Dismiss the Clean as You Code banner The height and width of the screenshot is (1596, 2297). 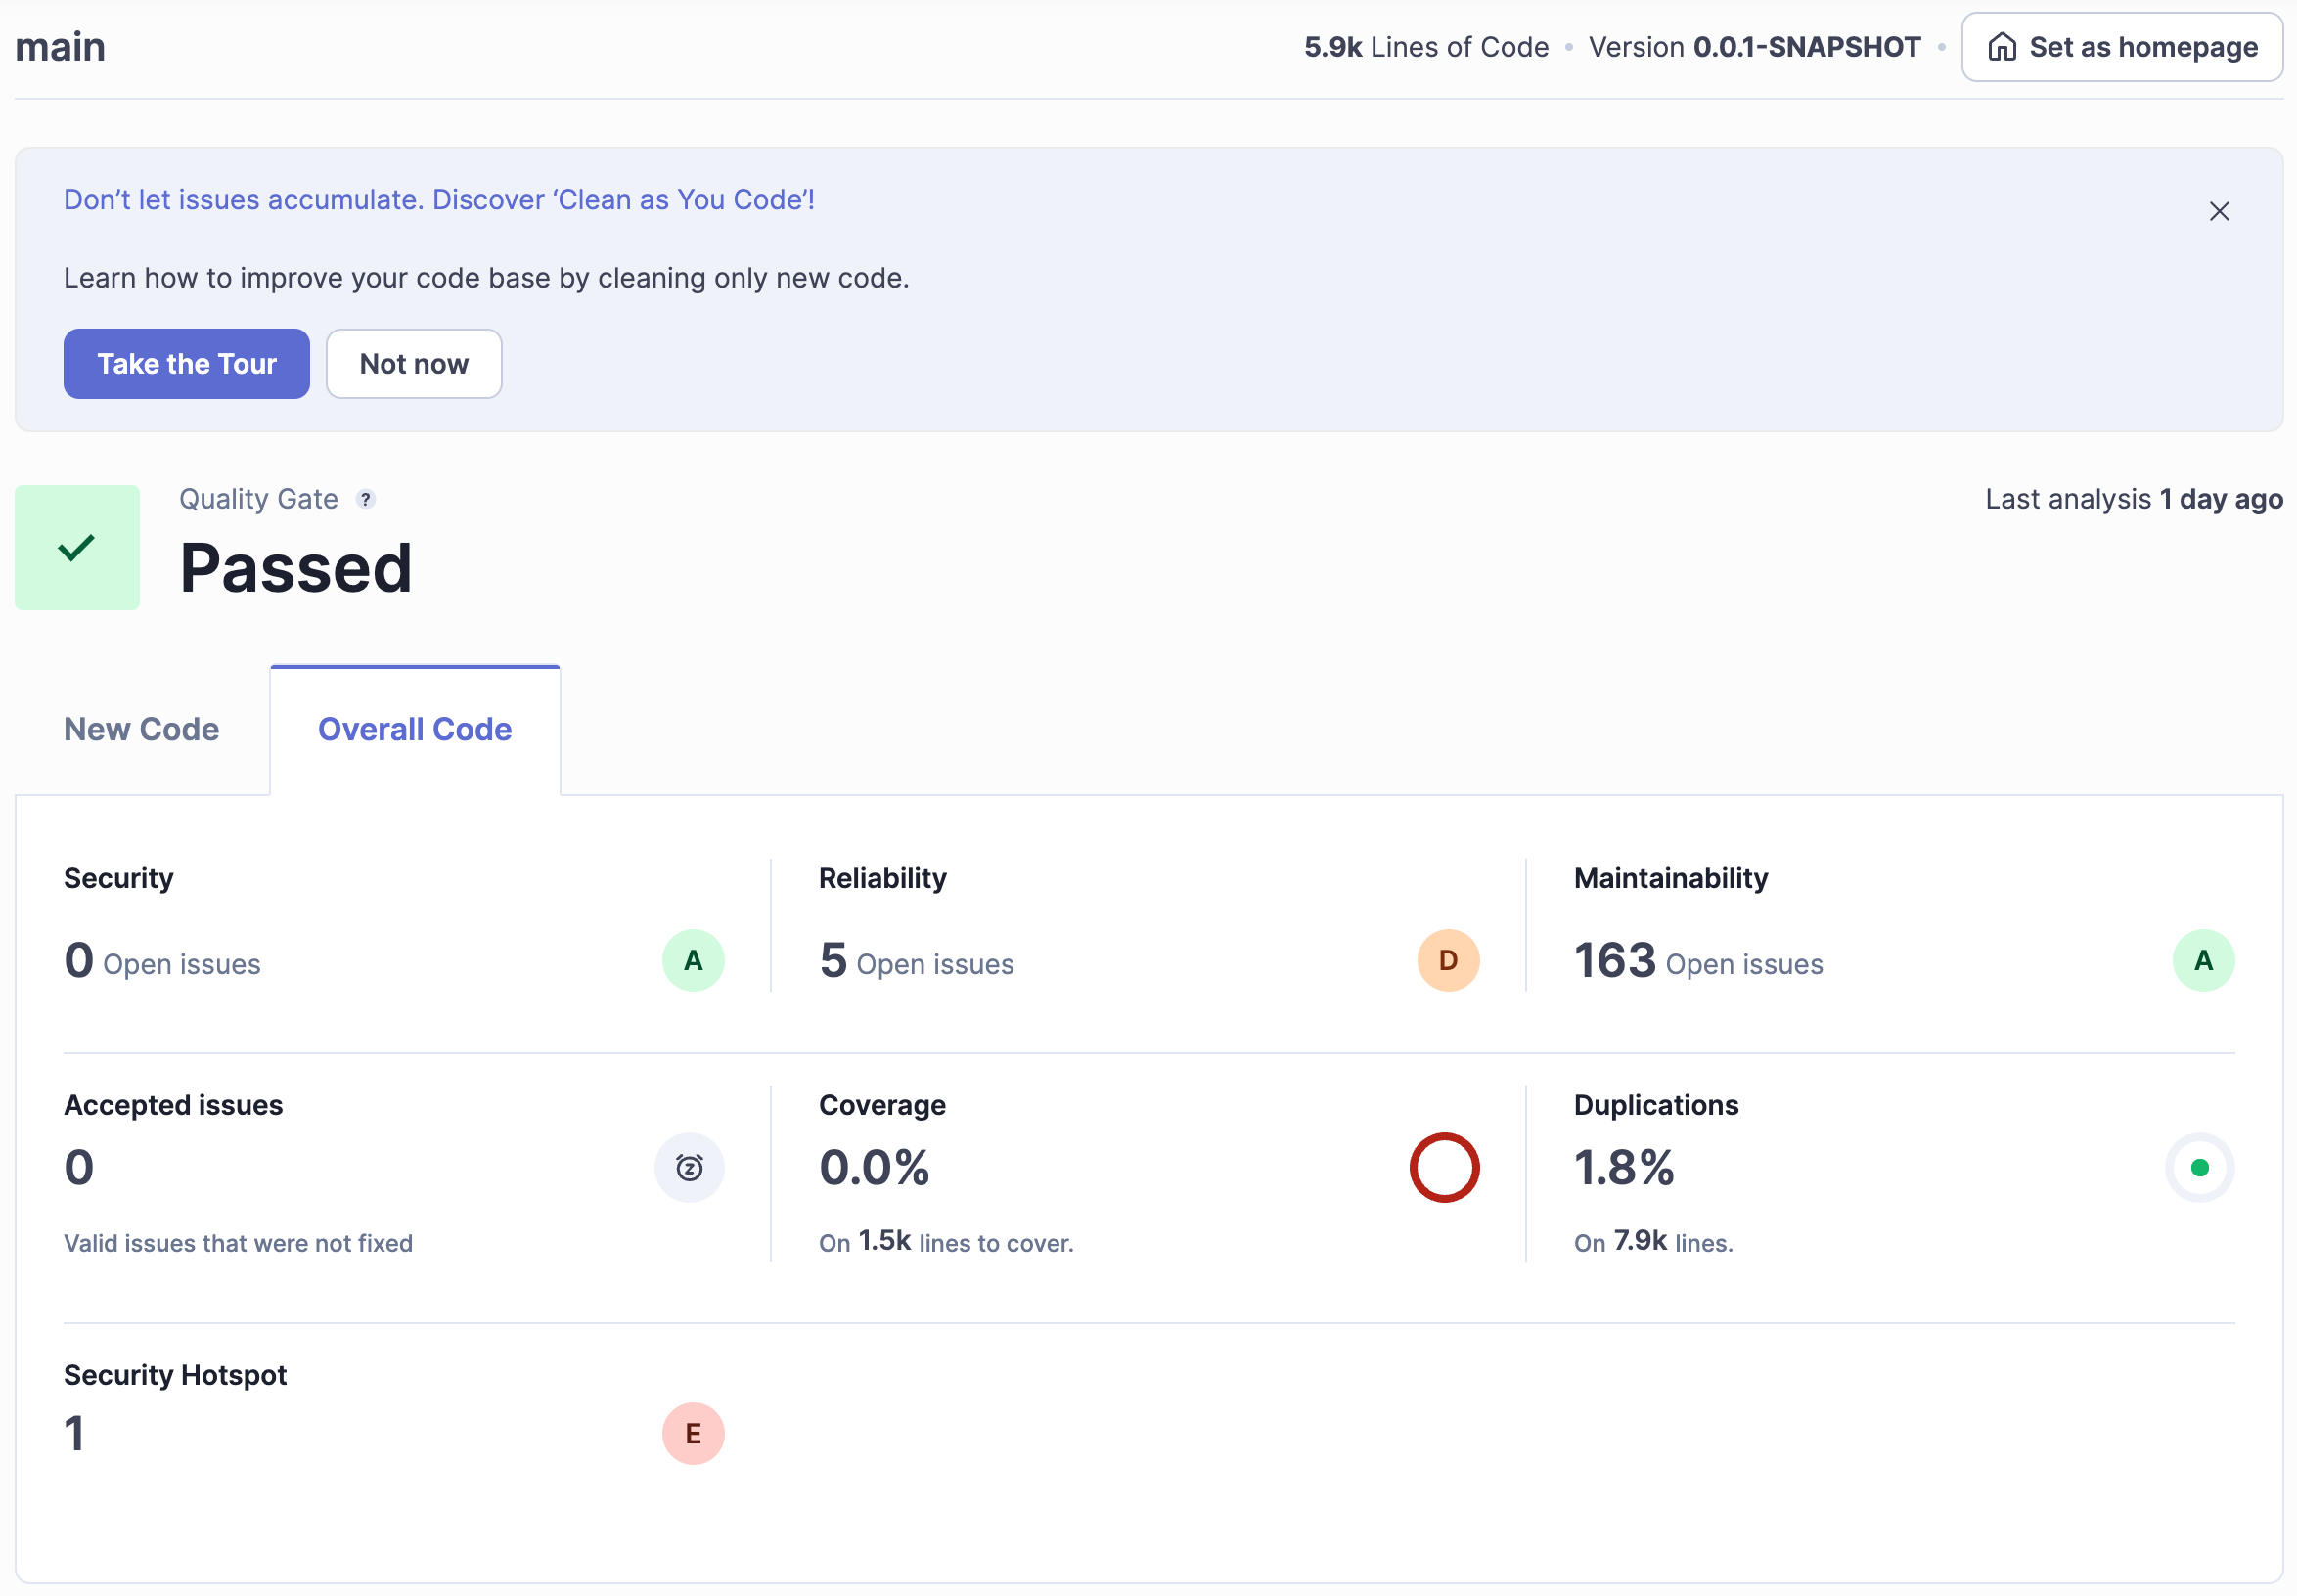(x=2220, y=211)
